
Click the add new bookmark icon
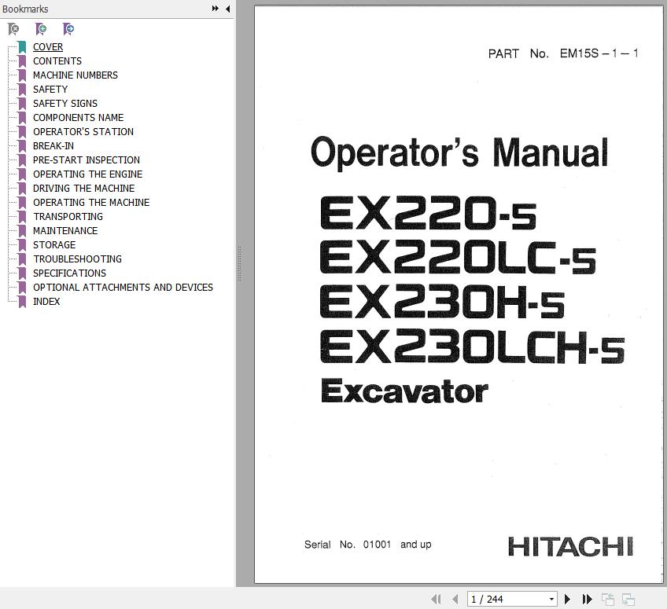(41, 29)
